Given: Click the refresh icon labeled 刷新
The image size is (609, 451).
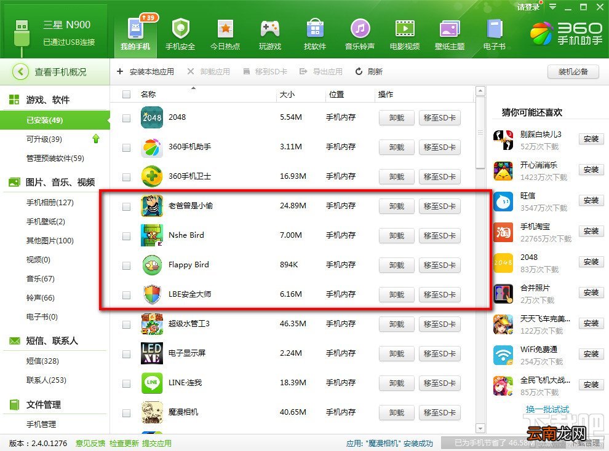Looking at the screenshot, I should click(359, 71).
